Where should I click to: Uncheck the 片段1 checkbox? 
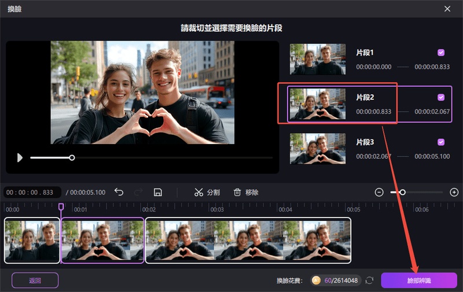pyautogui.click(x=441, y=53)
